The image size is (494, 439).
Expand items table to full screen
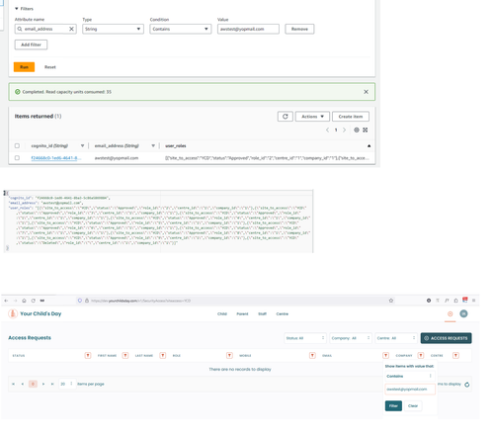pos(366,130)
